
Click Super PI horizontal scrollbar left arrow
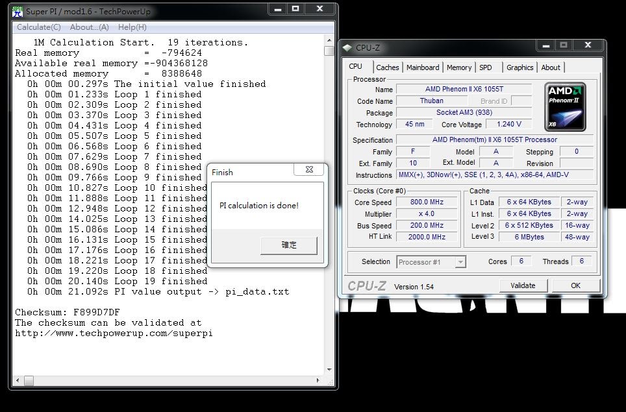tap(18, 380)
